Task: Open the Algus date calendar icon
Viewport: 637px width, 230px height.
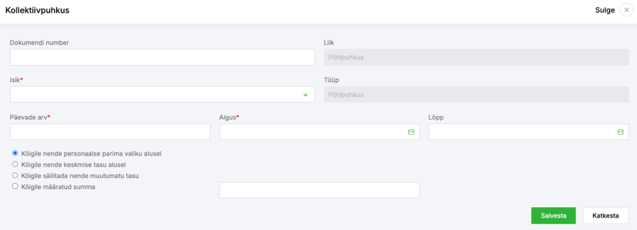Action: [x=411, y=132]
